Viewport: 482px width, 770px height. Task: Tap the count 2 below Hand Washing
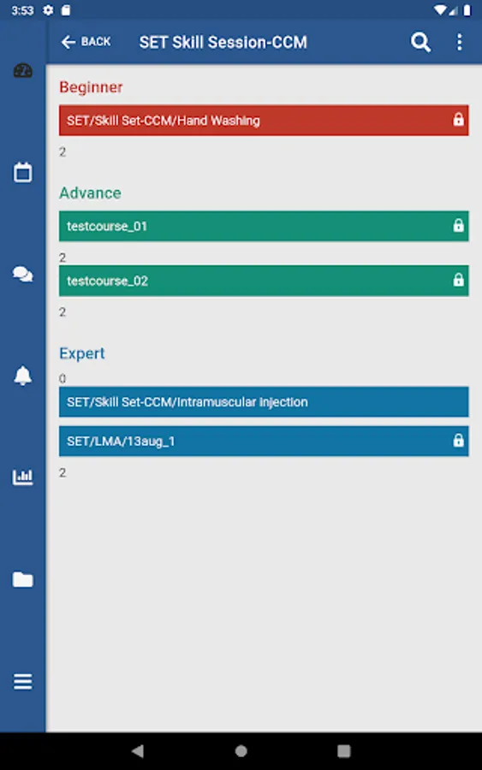(62, 151)
